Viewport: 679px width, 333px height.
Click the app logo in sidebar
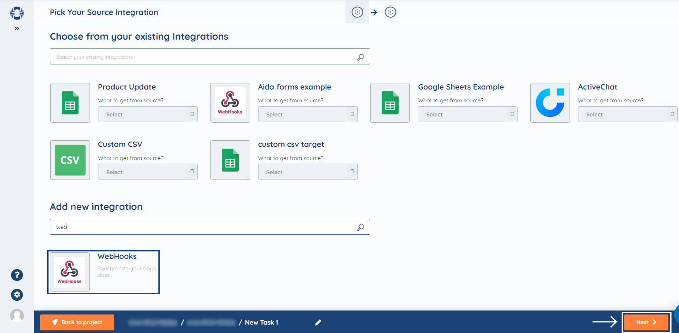pos(17,13)
